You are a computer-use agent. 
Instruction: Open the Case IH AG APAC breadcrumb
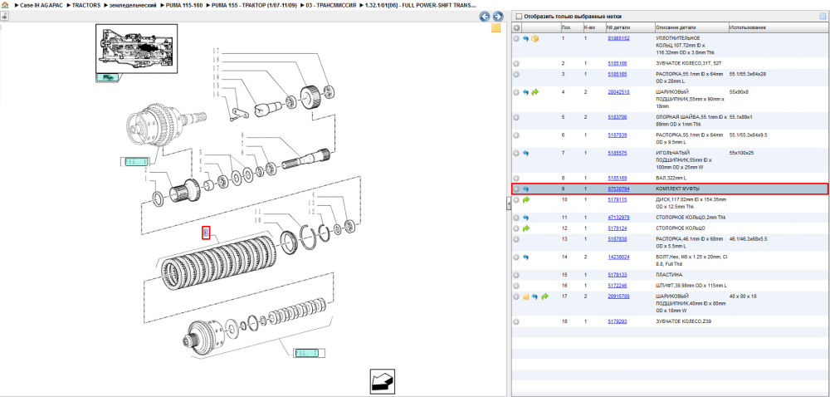coord(41,5)
